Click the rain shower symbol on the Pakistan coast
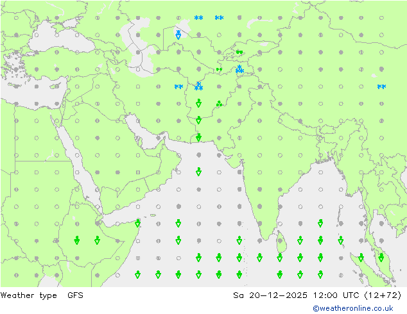 (198, 137)
